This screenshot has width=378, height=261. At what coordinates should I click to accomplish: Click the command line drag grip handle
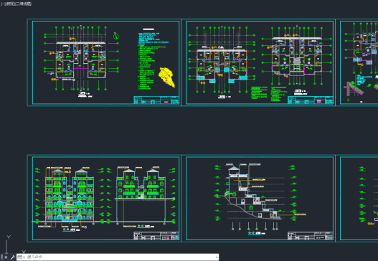[x=1, y=257]
